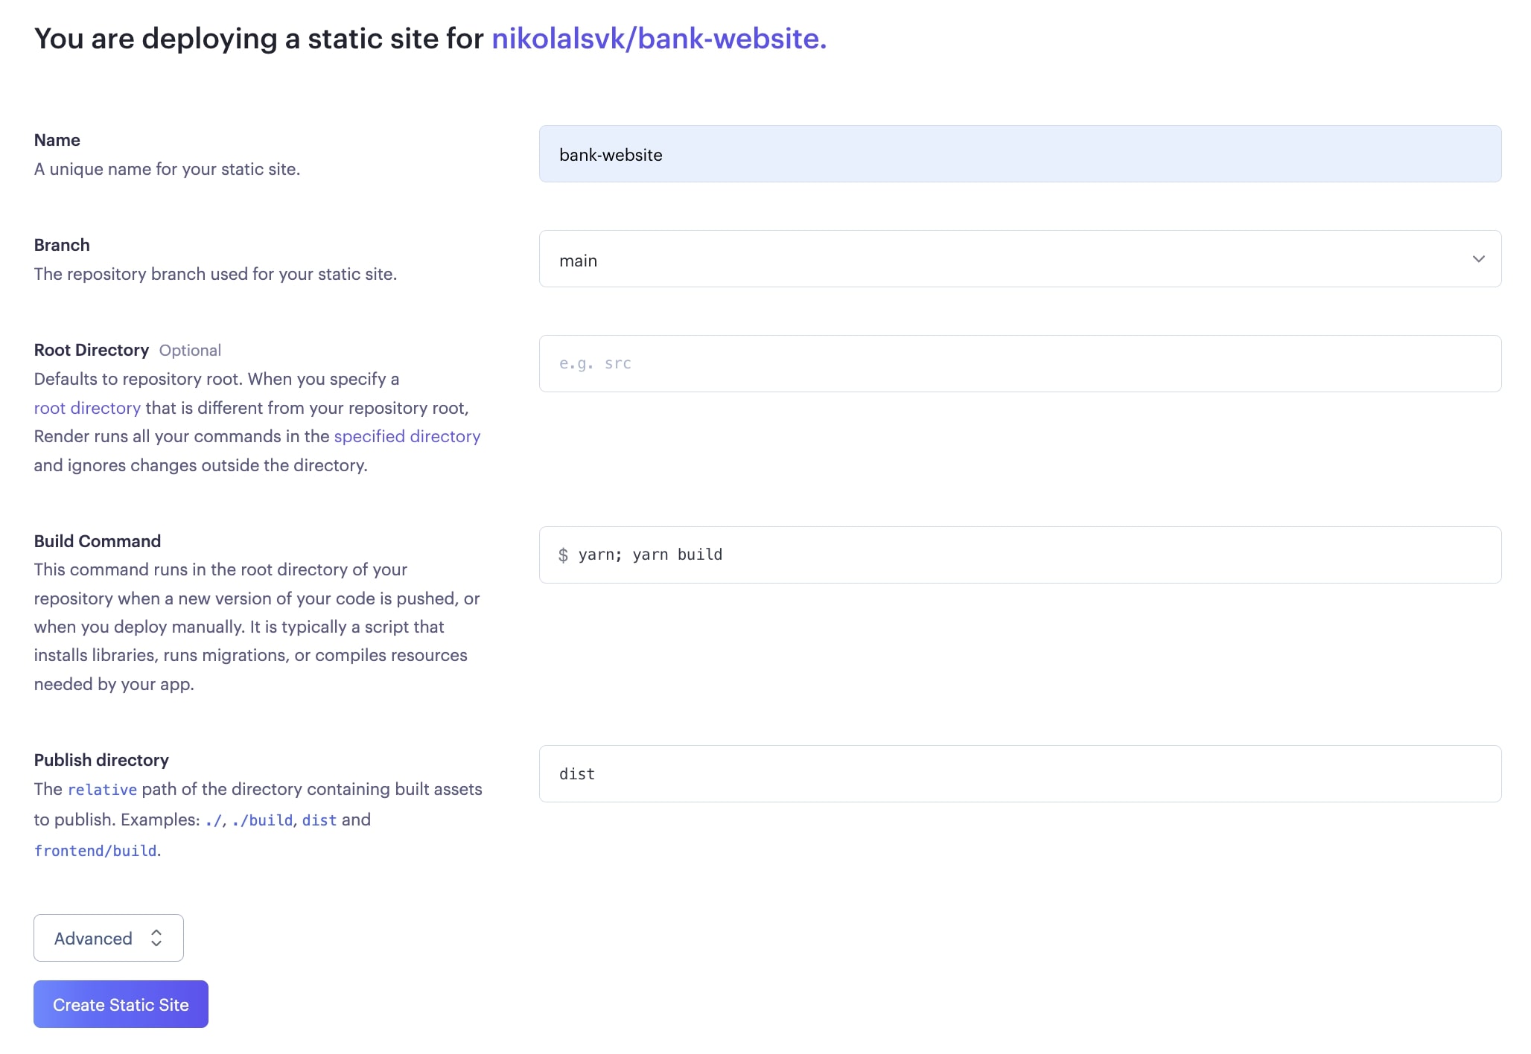The image size is (1531, 1054).
Task: Click the dollar sign prefix in Build Command
Action: tap(563, 555)
